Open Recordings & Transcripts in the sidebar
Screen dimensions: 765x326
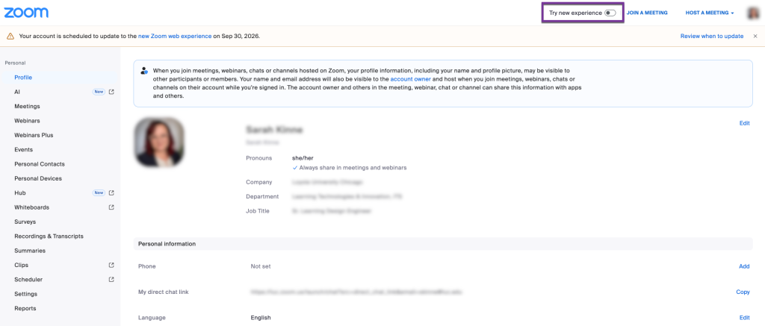pos(49,236)
